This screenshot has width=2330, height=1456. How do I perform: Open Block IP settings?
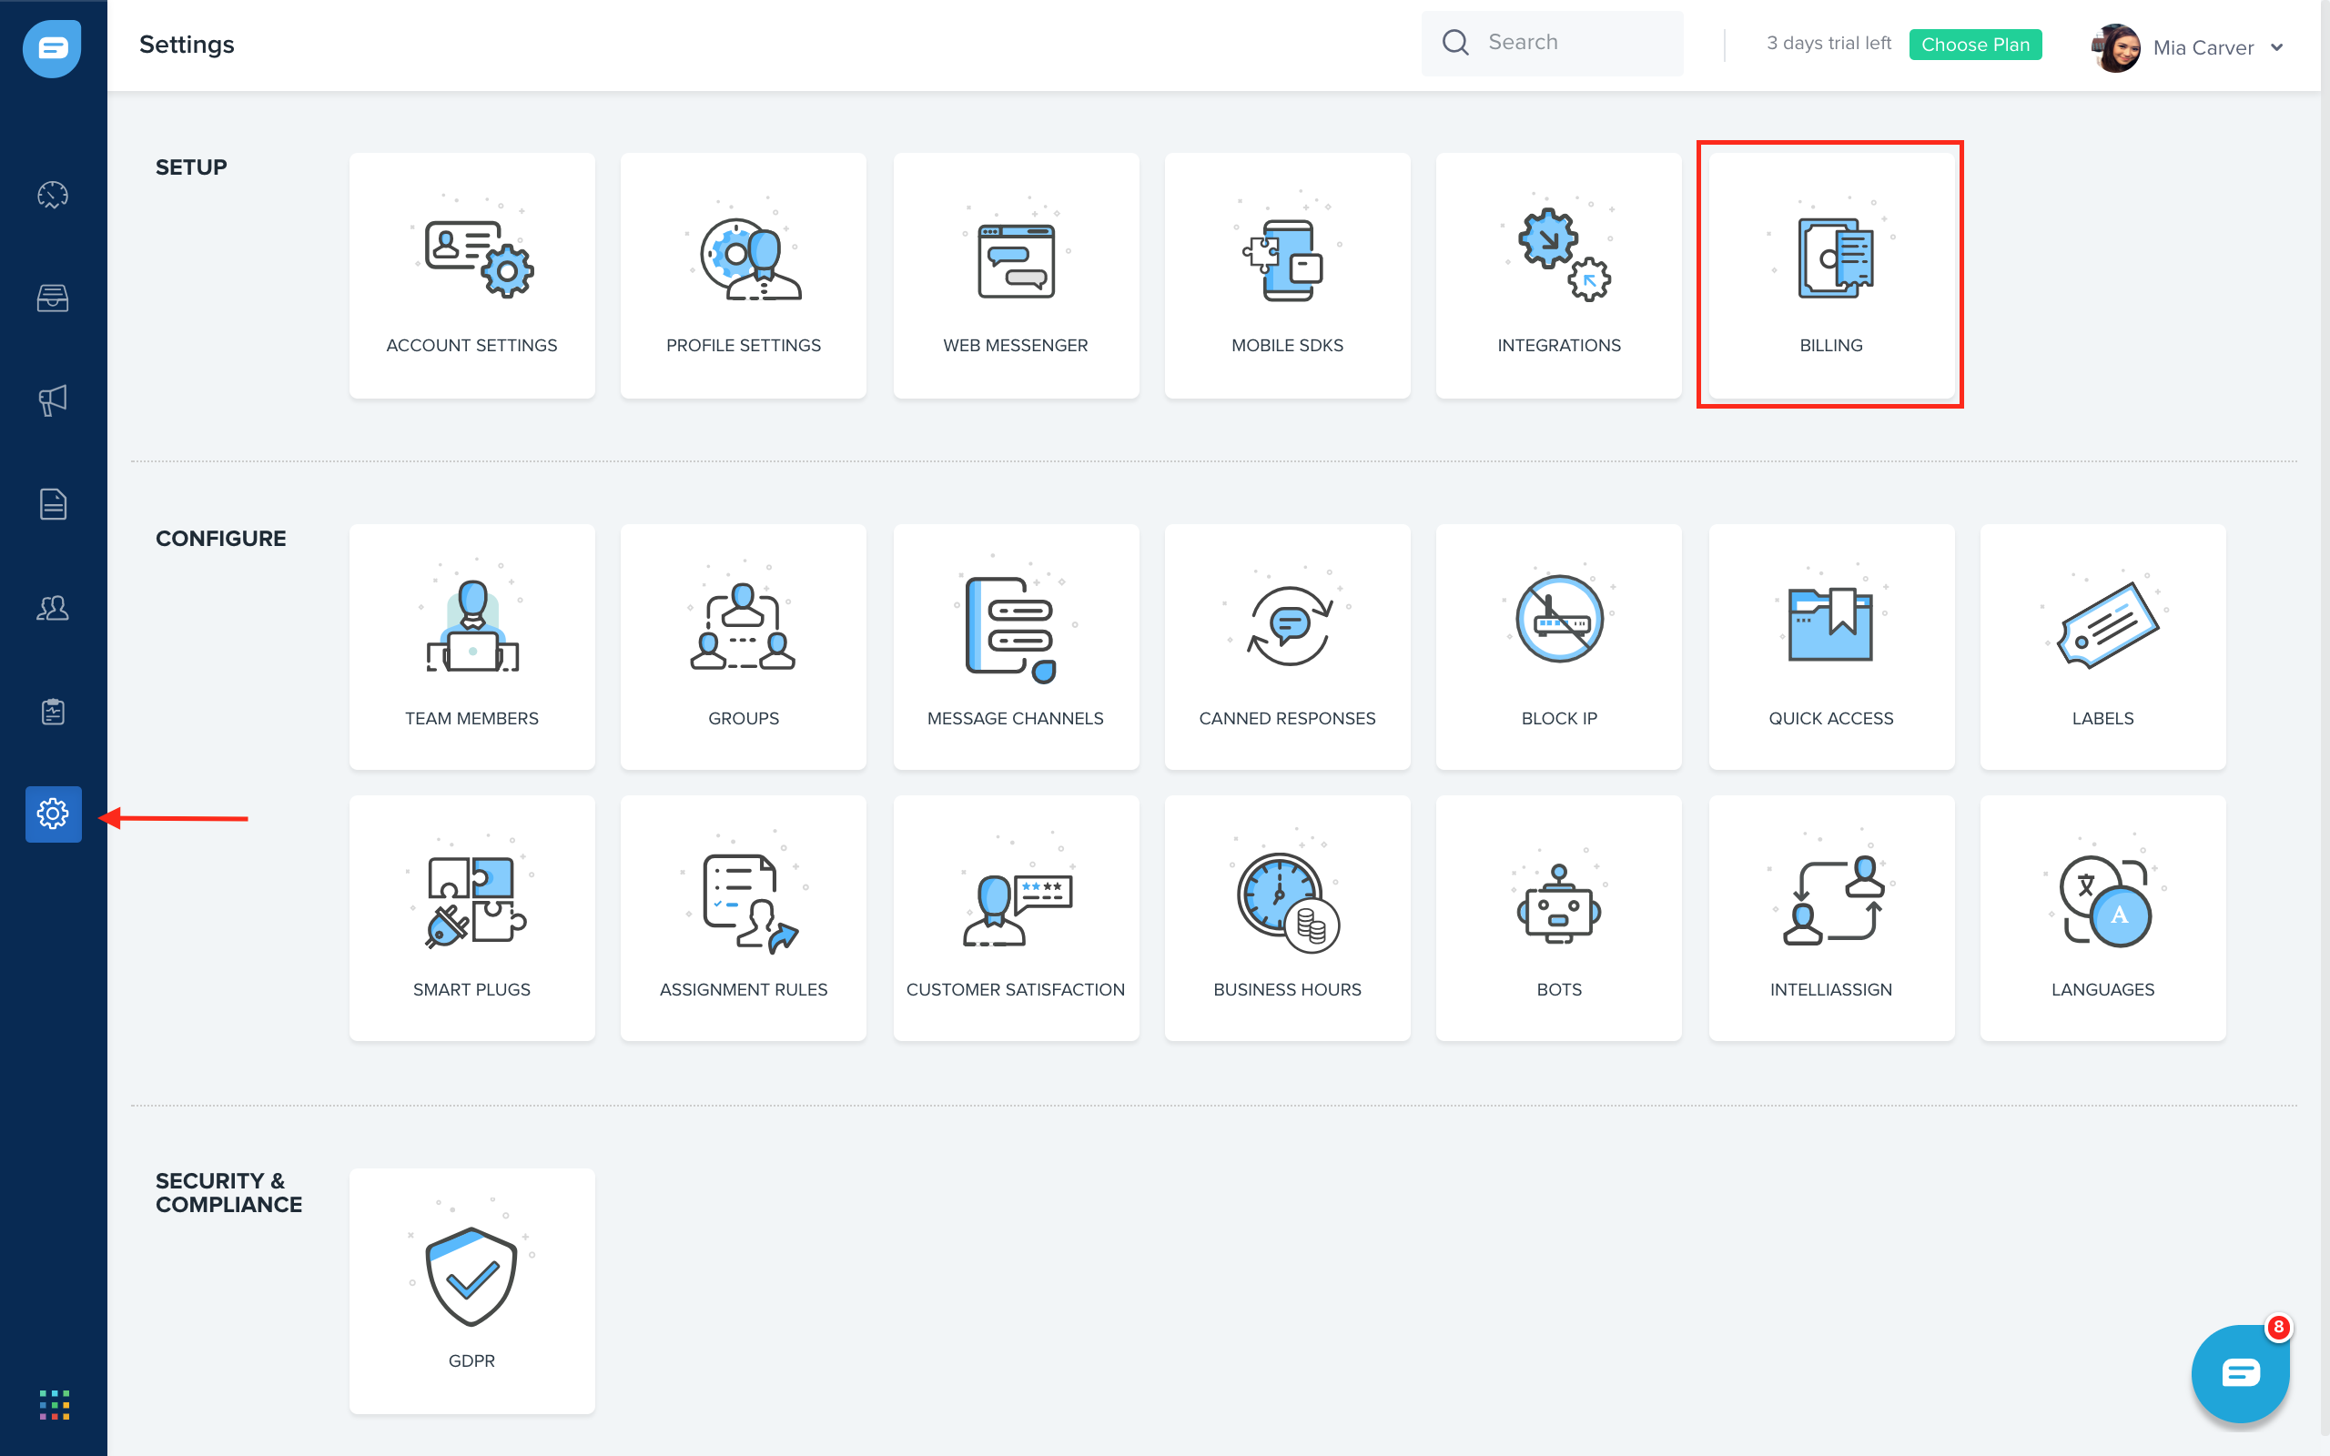1559,646
